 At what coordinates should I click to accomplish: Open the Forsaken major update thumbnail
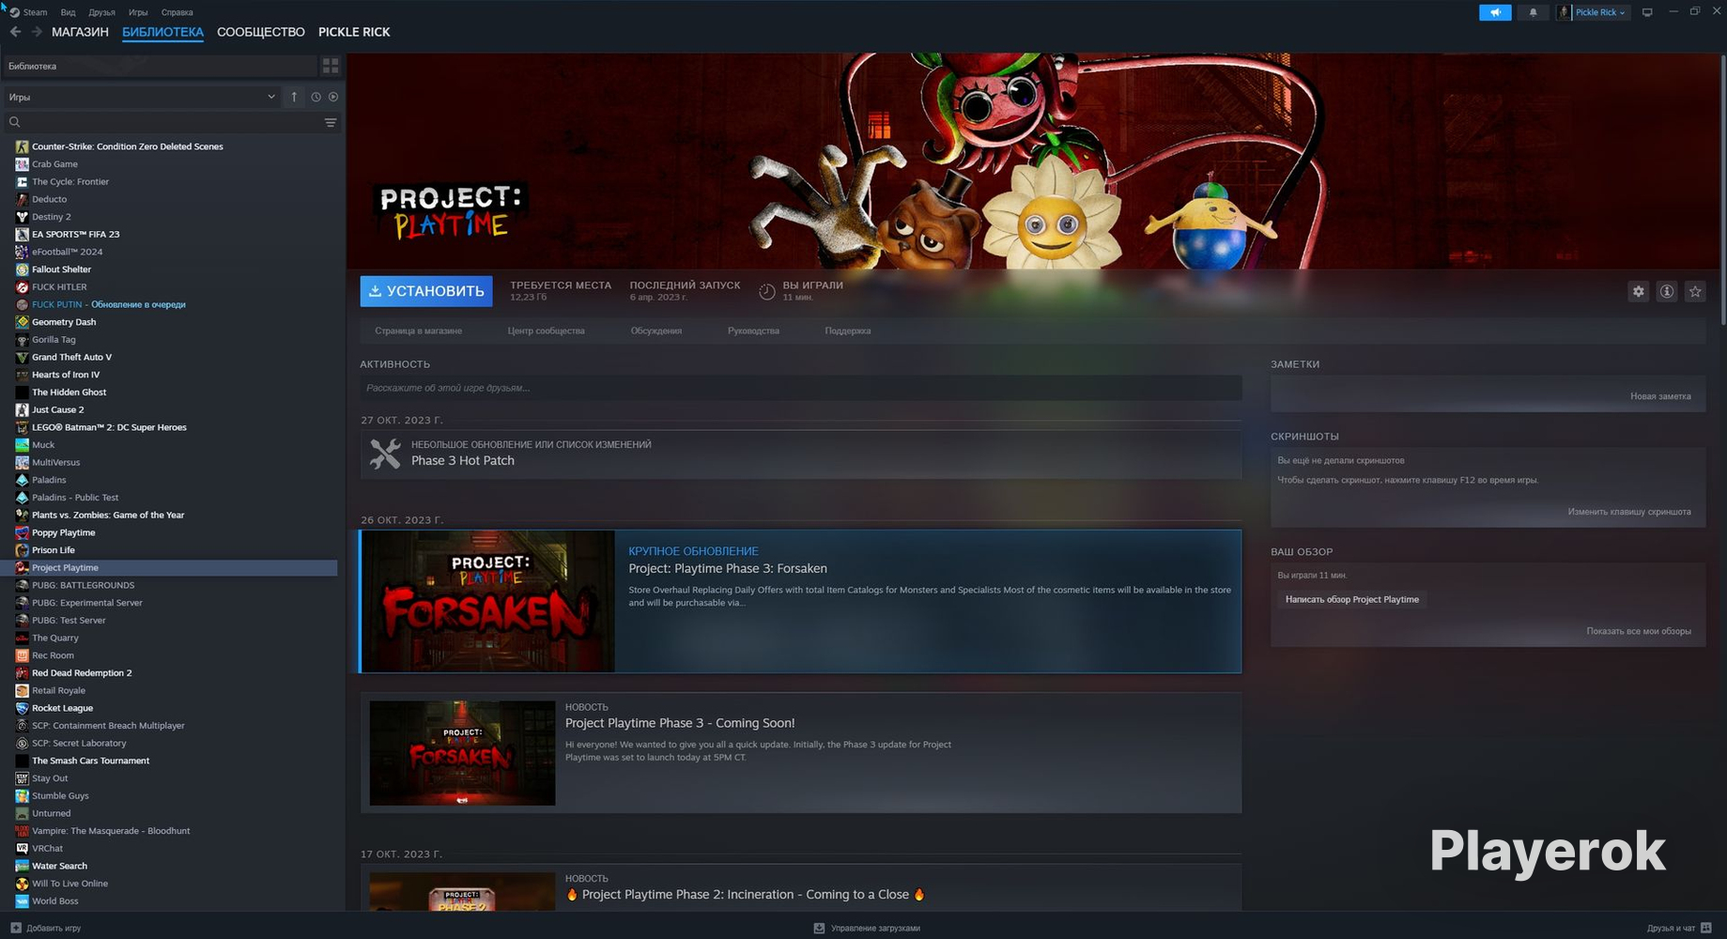(488, 601)
